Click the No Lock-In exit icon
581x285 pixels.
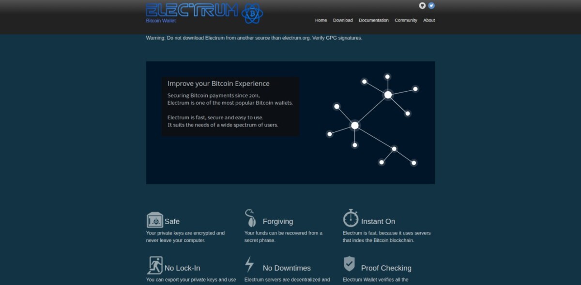(154, 266)
